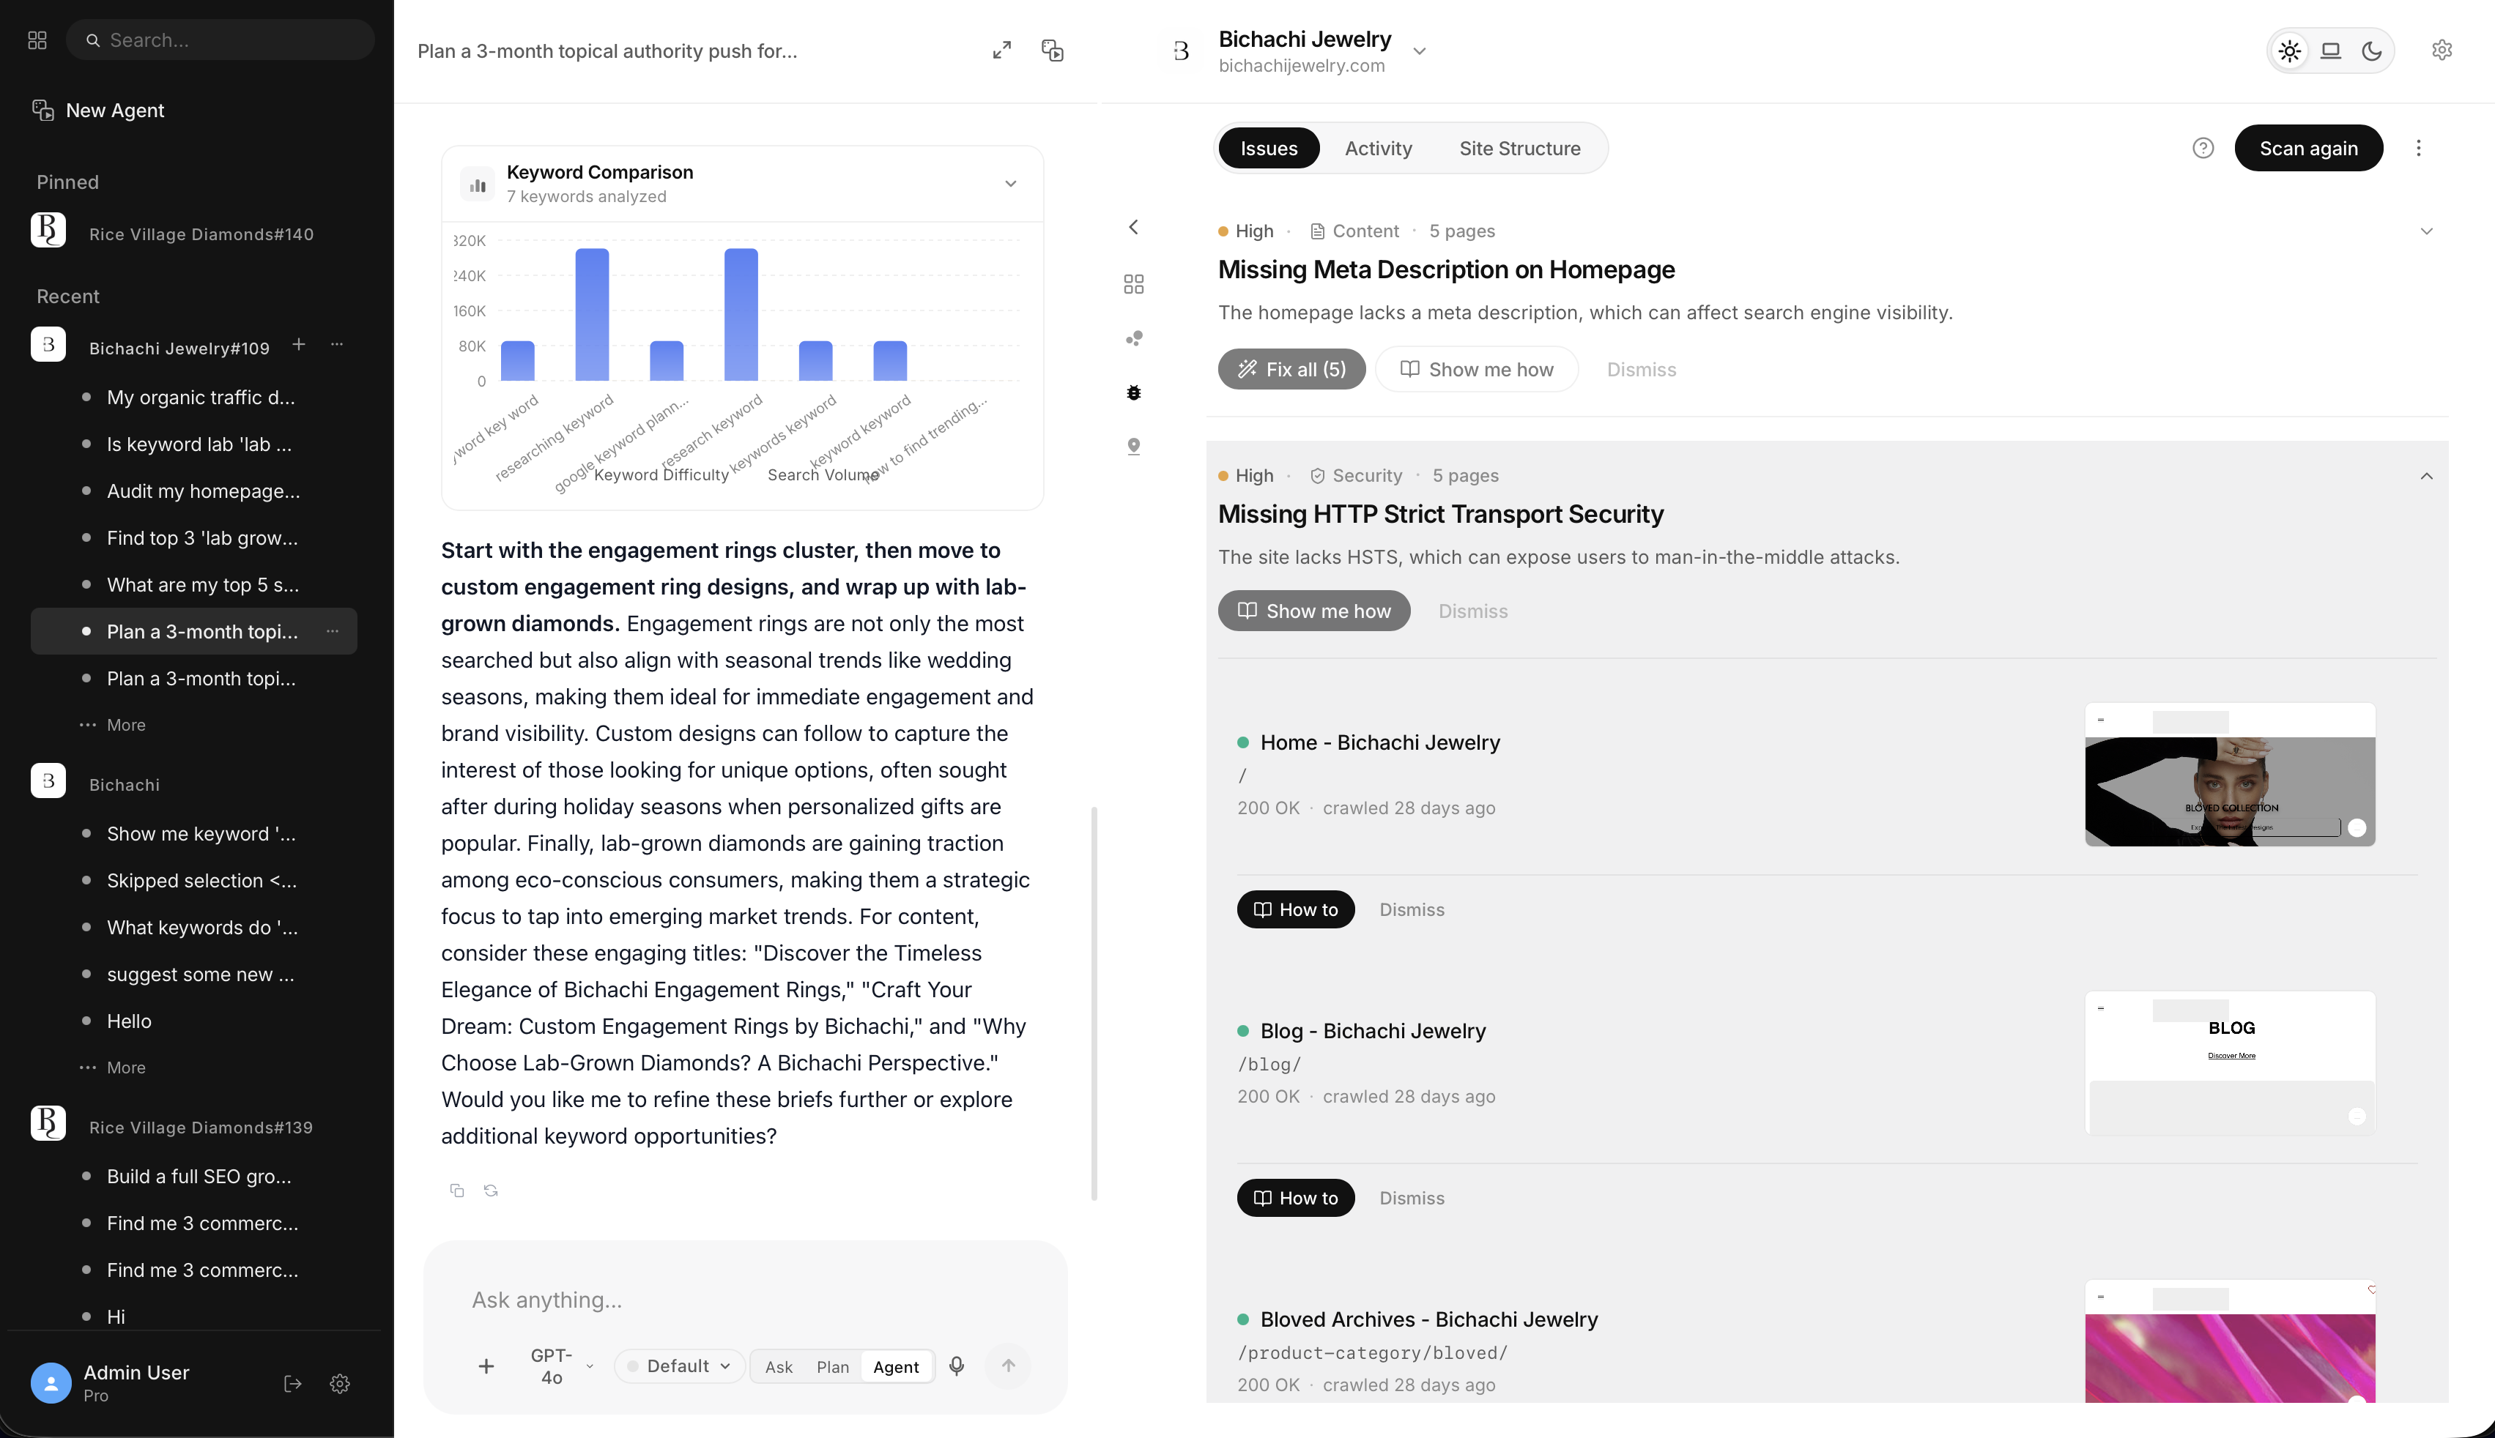Add new chat under Bichachi Jewelry#109
This screenshot has width=2495, height=1438.
298,343
